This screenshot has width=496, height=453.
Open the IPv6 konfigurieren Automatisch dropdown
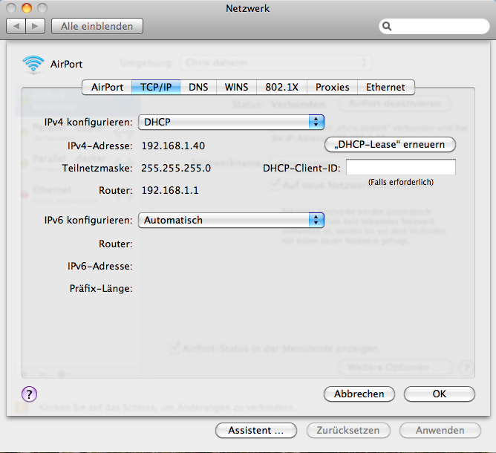[231, 220]
